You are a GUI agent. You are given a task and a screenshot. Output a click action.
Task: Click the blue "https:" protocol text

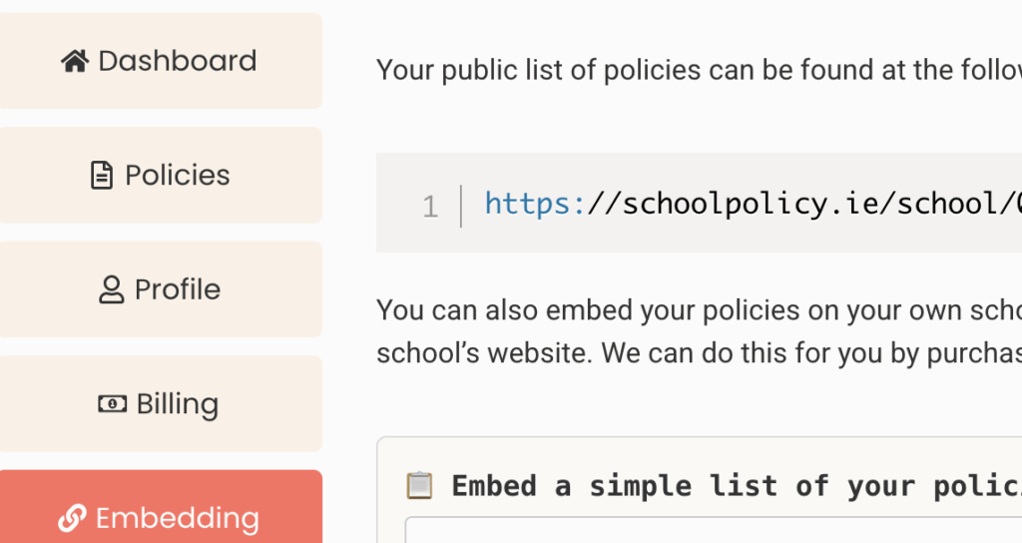(535, 205)
